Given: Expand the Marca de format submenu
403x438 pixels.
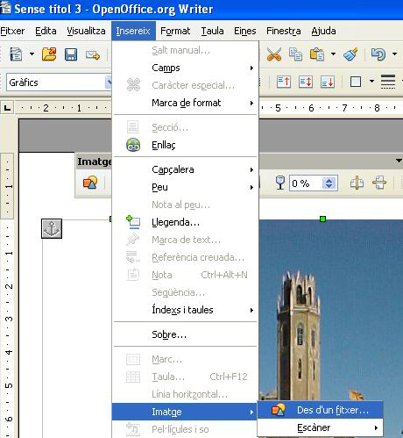Looking at the screenshot, I should 185,103.
